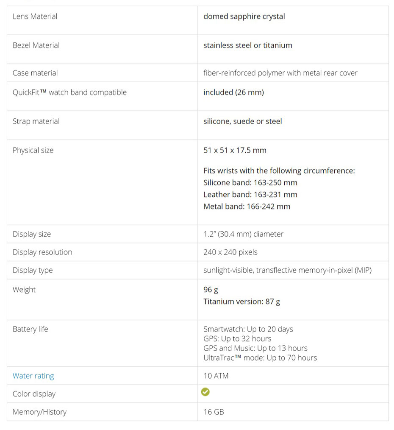This screenshot has height=430, width=394.
Task: Click the QuickFit watch band compatible label
Action: pos(69,92)
